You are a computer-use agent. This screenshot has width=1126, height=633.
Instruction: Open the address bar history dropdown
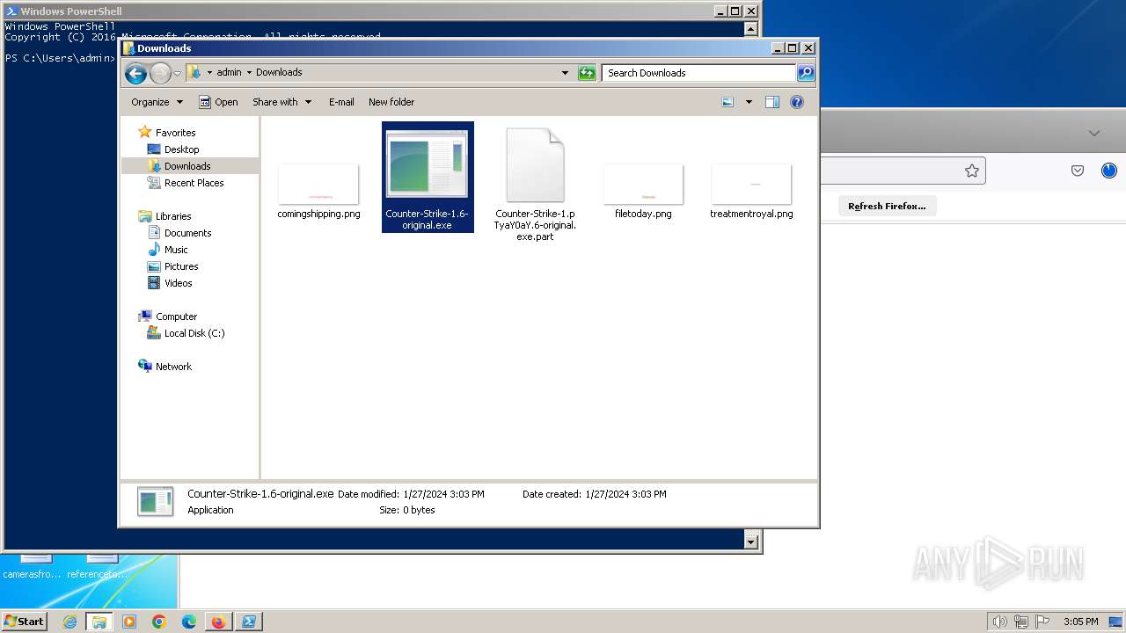pyautogui.click(x=565, y=73)
